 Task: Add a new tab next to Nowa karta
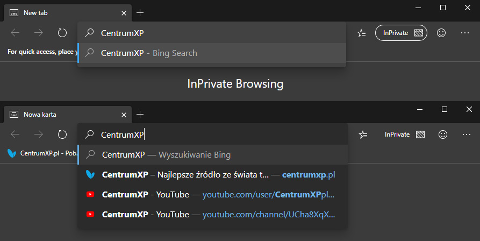tap(140, 114)
